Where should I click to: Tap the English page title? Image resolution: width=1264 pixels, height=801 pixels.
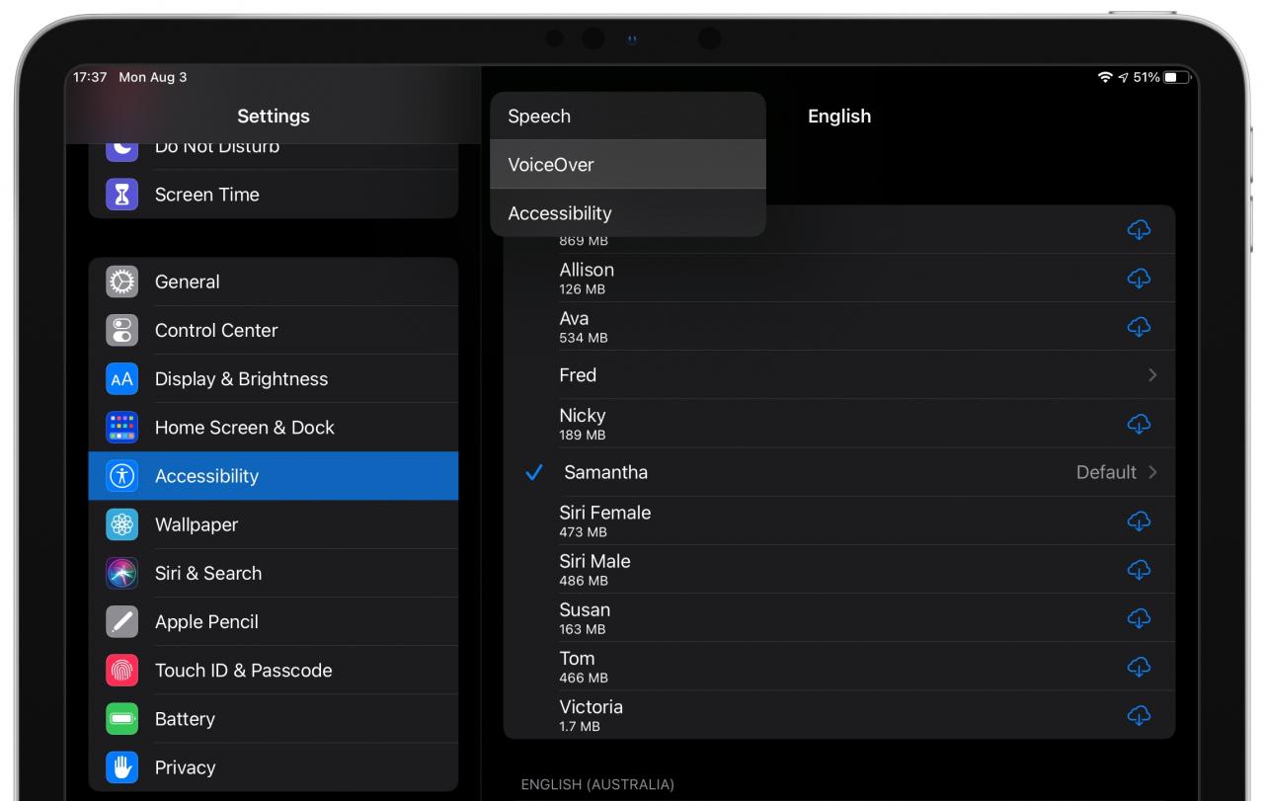tap(839, 117)
